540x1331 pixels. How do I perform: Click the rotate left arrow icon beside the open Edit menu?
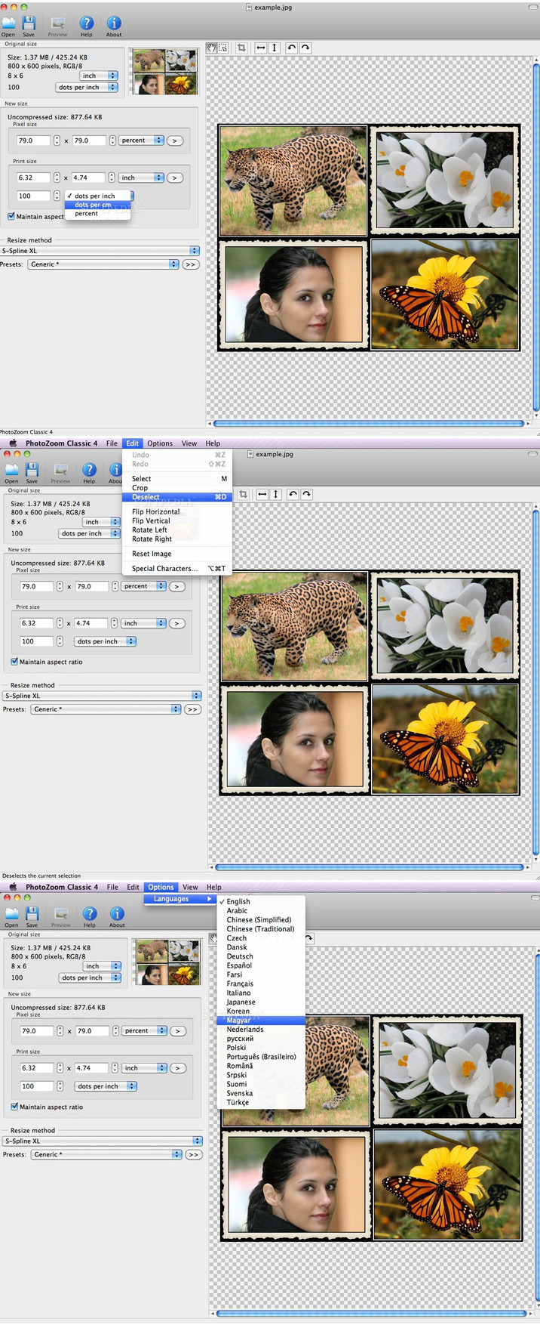(293, 494)
